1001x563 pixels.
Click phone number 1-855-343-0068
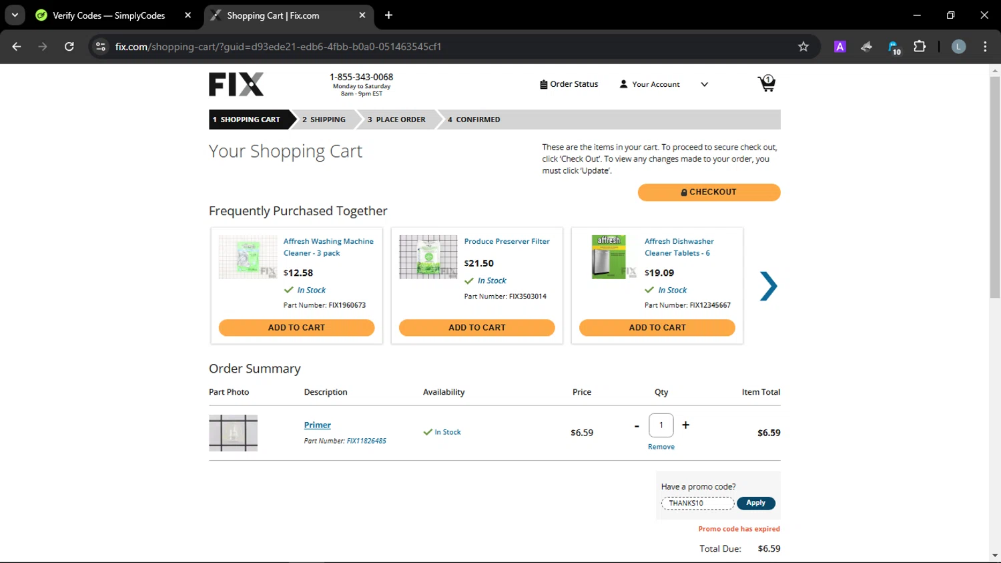tap(361, 77)
